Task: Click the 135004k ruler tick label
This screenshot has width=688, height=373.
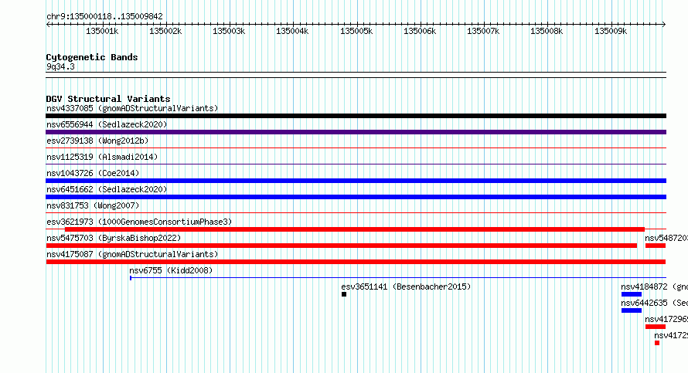Action: click(x=292, y=31)
